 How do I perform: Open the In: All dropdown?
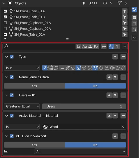pos(80,151)
